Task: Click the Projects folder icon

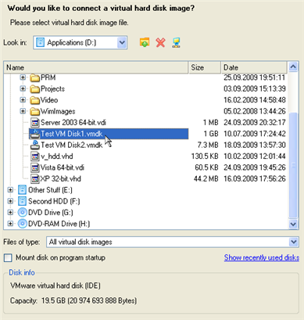Action: 34,89
